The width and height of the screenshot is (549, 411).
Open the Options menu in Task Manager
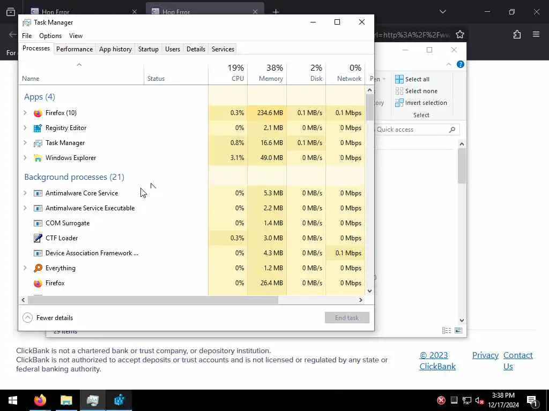coord(50,36)
